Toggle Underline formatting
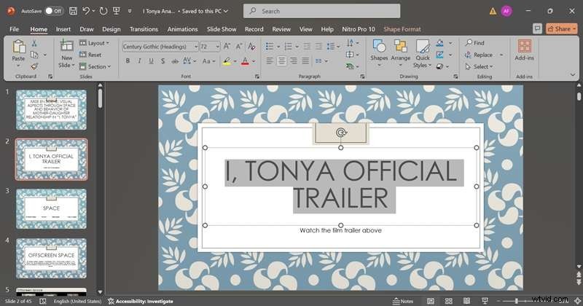The image size is (583, 306). 151,61
